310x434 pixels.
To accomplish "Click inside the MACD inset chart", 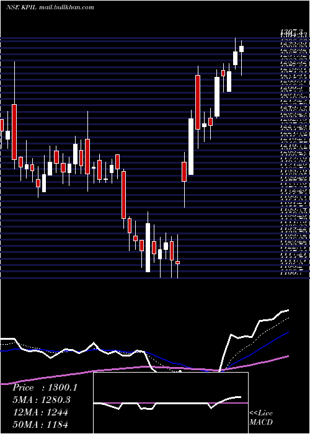I will (x=170, y=403).
